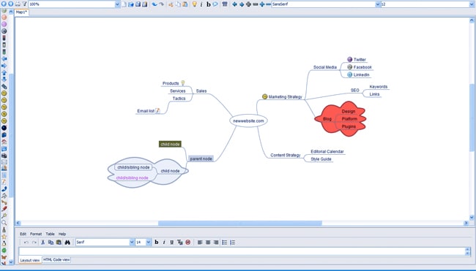Open the Edit menu in the note editor
The image size is (476, 271).
tap(23, 234)
